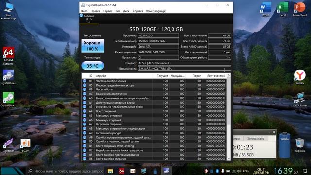Image resolution: width=311 pixels, height=175 pixels.
Task: Switch to Запись аудио tab in oCam
Action: 256,139
